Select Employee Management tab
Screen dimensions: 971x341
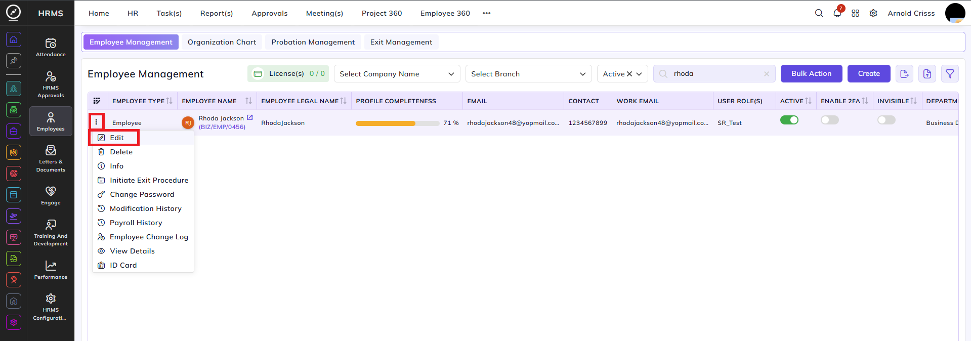(x=131, y=42)
